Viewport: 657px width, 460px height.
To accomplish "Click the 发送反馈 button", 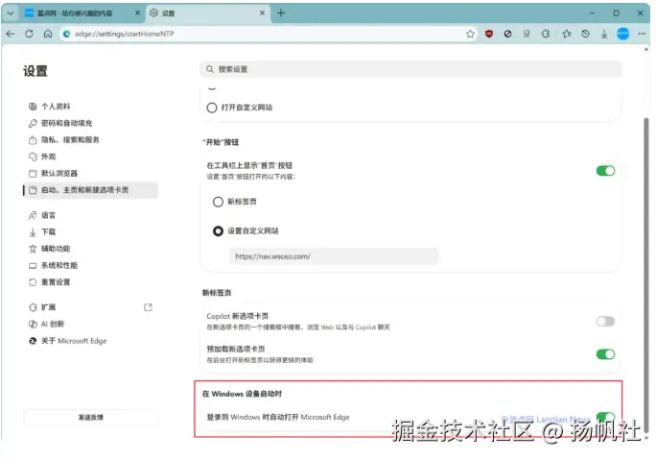I will coord(90,417).
